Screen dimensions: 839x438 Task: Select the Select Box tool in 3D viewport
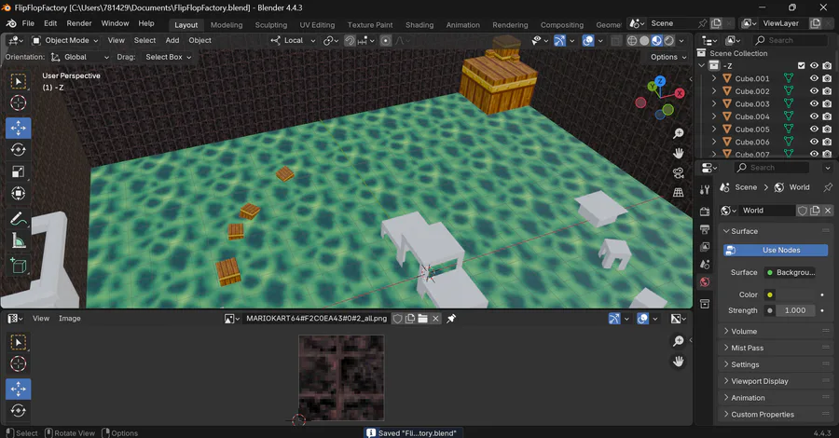19,81
